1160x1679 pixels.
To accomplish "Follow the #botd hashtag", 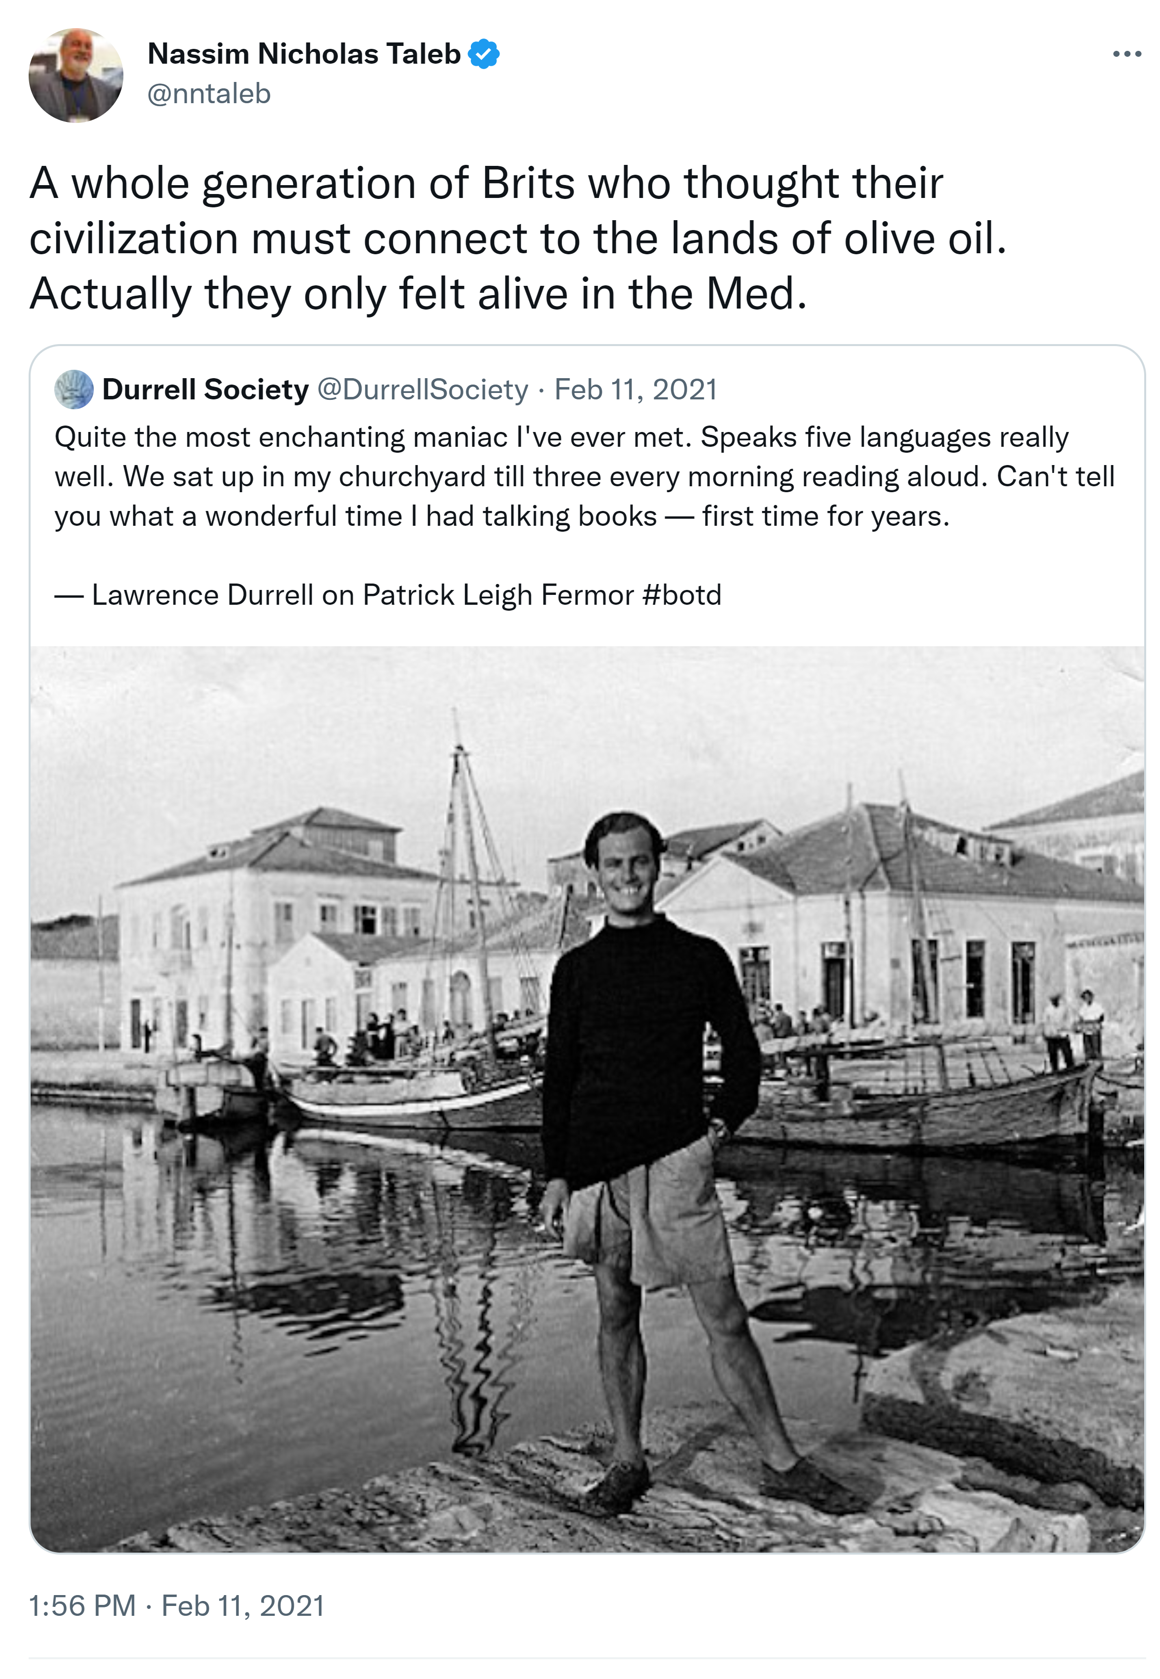I will pyautogui.click(x=682, y=594).
